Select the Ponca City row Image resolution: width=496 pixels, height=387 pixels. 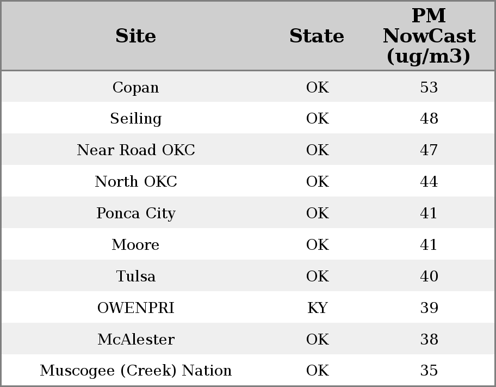[135, 213]
